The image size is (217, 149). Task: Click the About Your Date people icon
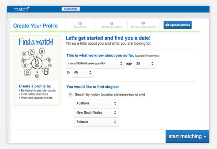point(112,23)
